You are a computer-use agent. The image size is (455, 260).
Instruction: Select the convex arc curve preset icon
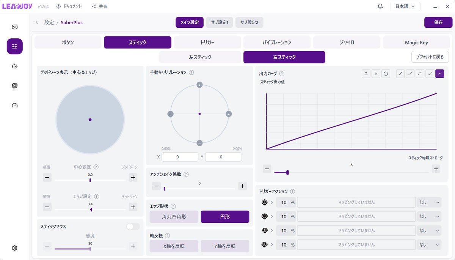(x=420, y=74)
